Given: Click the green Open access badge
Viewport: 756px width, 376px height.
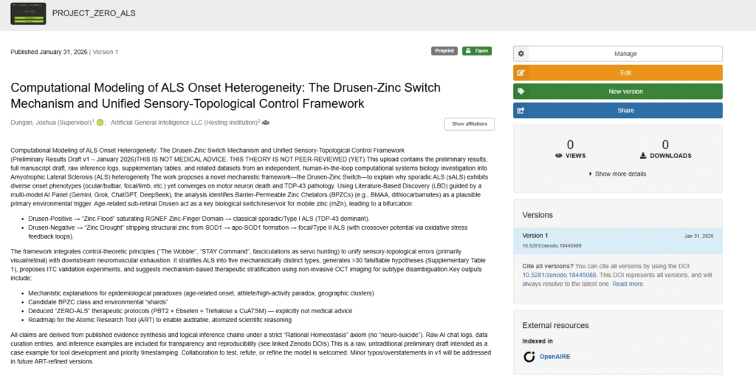Looking at the screenshot, I should 476,51.
